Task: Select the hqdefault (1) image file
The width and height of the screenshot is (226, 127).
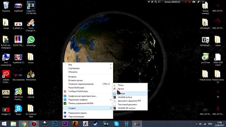Action: [18, 59]
